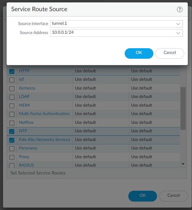Click OK in Service Route Source dialog

139,53
